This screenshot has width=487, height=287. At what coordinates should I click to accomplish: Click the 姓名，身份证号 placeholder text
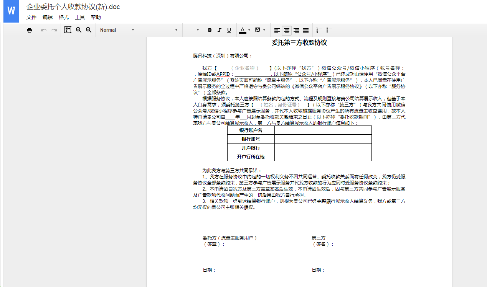pos(281,104)
